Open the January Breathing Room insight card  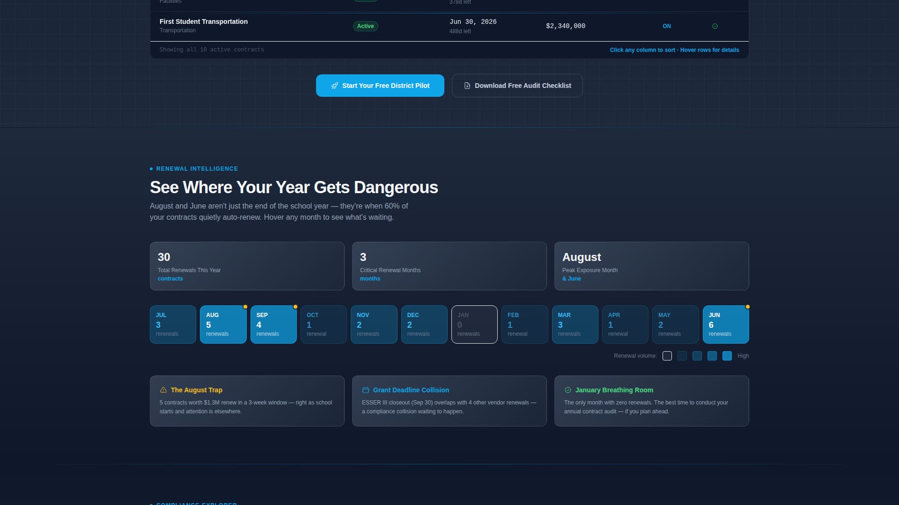[652, 401]
